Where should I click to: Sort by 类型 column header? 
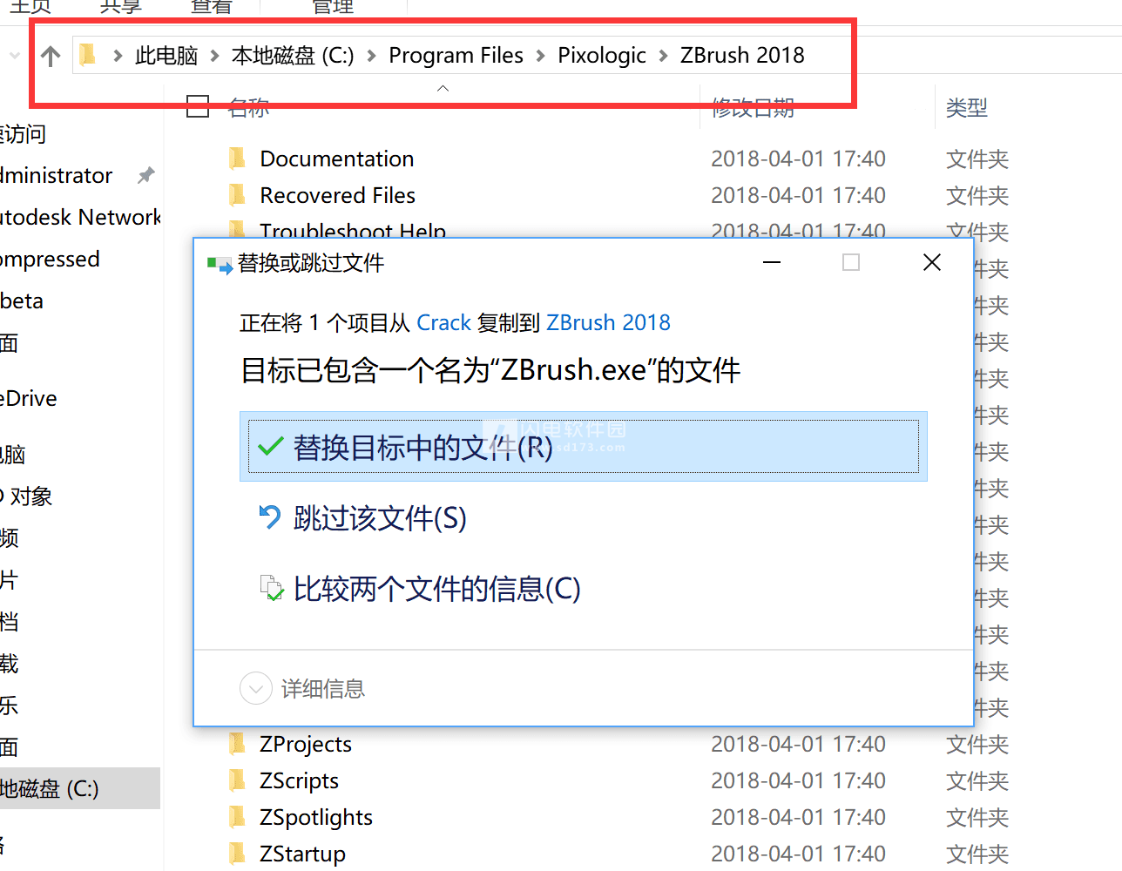pos(967,107)
